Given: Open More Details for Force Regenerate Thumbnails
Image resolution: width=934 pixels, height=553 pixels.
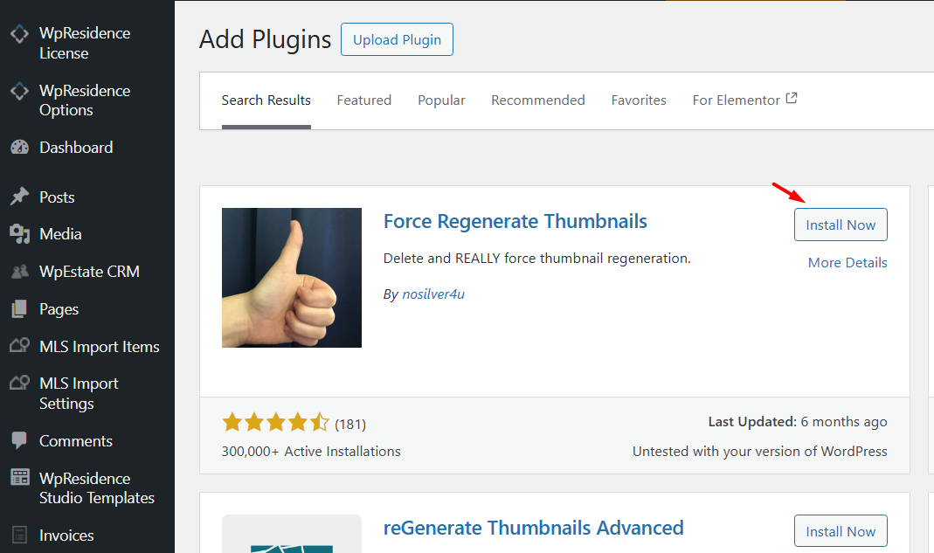Looking at the screenshot, I should pyautogui.click(x=848, y=263).
